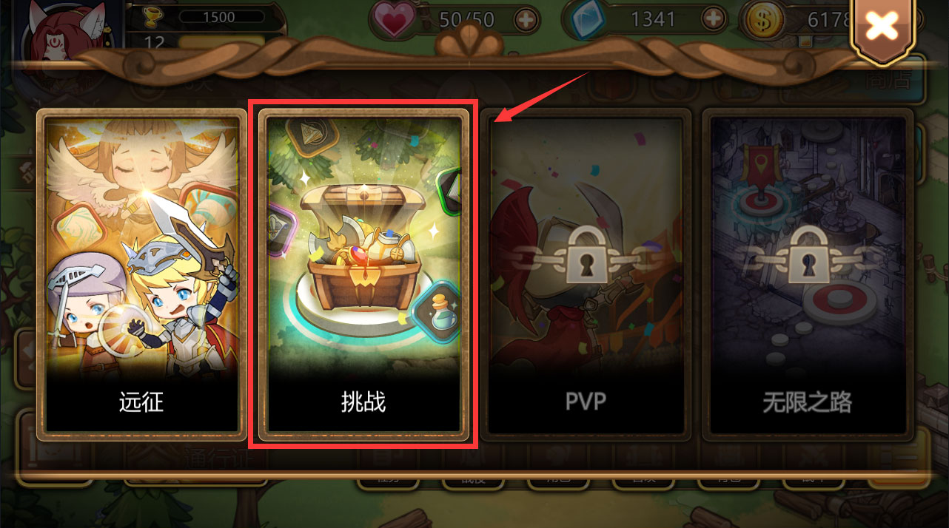Viewport: 949px width, 528px height.
Task: Open the fox-eared player avatar
Action: pyautogui.click(x=70, y=33)
